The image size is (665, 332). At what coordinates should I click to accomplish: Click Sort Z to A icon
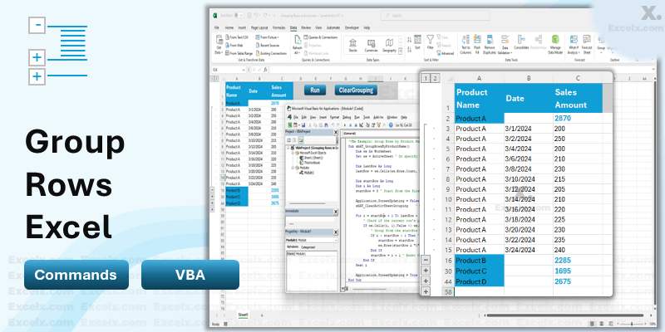[409, 47]
